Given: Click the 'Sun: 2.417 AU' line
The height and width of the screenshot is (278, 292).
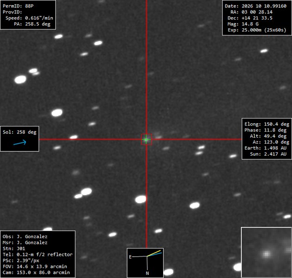Looking at the screenshot, I should pos(268,154).
